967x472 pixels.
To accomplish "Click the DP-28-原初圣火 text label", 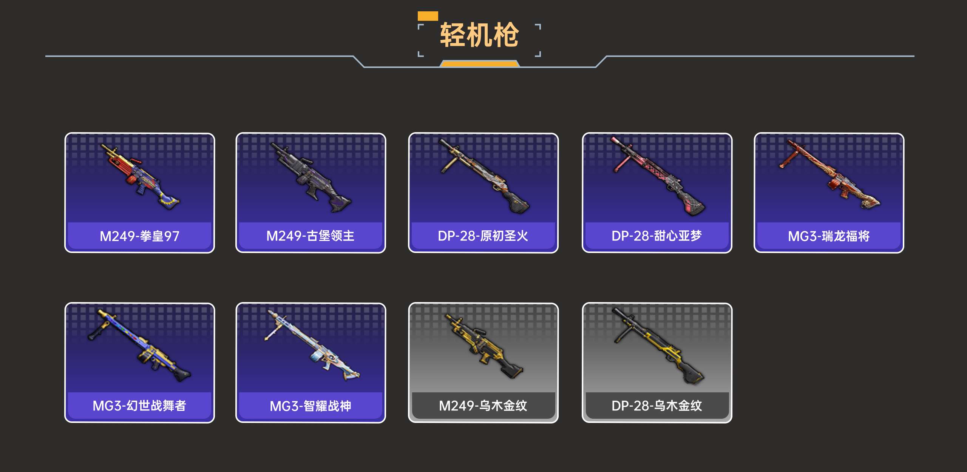I will 483,236.
